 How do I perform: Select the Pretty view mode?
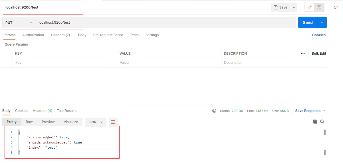tap(12, 122)
